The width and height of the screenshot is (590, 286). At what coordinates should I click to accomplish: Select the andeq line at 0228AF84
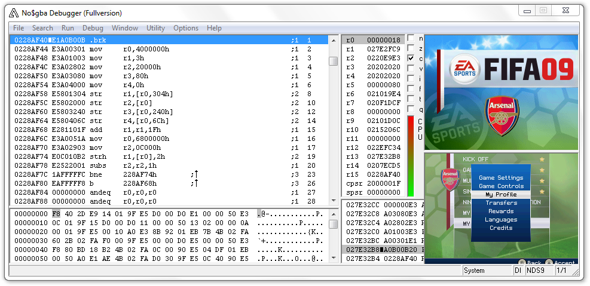pos(169,192)
